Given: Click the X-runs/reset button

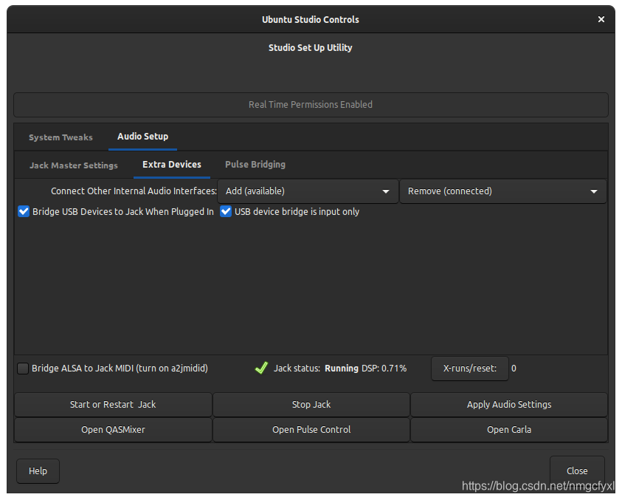Looking at the screenshot, I should point(470,369).
